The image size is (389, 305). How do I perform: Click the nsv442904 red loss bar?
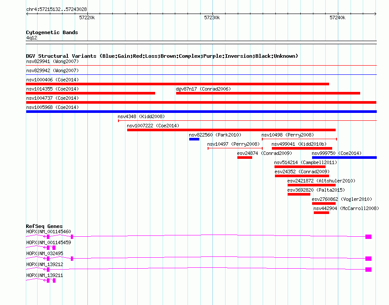tap(321, 213)
